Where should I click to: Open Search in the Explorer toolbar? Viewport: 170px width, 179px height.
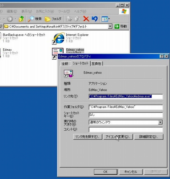[35, 19]
